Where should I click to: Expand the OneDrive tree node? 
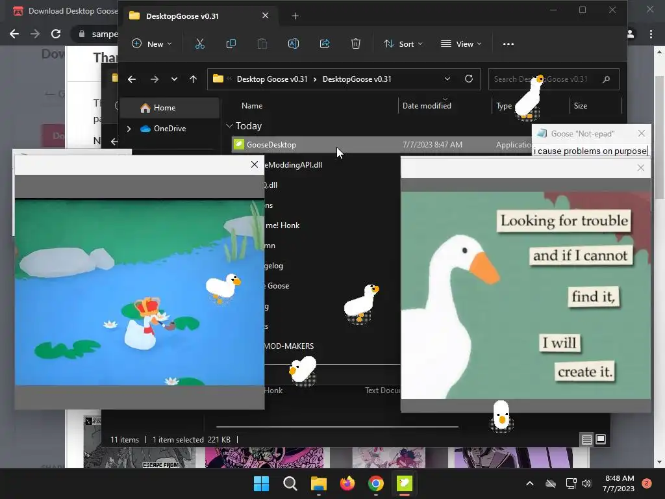pos(129,129)
